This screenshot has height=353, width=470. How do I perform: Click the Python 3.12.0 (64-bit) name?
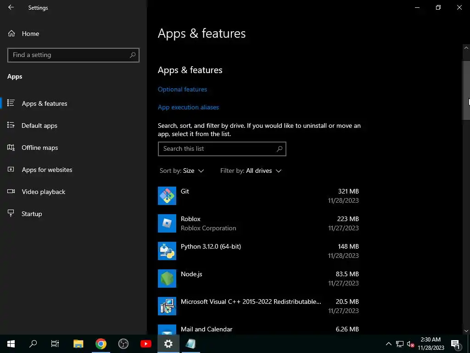tap(211, 246)
